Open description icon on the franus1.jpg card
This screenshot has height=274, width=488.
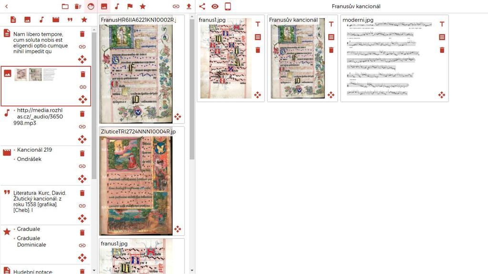(x=258, y=37)
